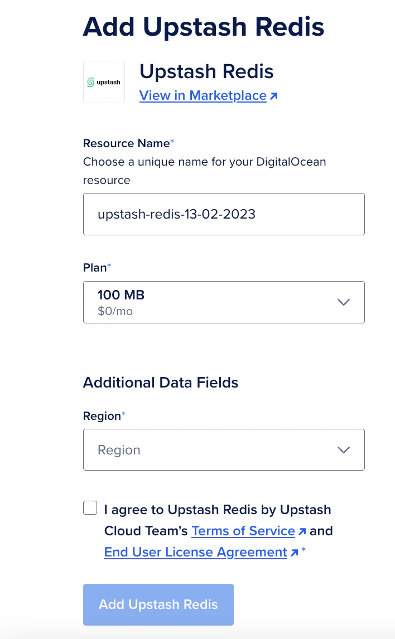Click the Plan field label

[x=95, y=268]
